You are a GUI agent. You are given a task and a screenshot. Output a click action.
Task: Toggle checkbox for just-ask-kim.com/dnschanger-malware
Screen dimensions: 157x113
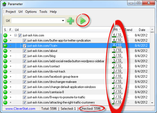24,82
